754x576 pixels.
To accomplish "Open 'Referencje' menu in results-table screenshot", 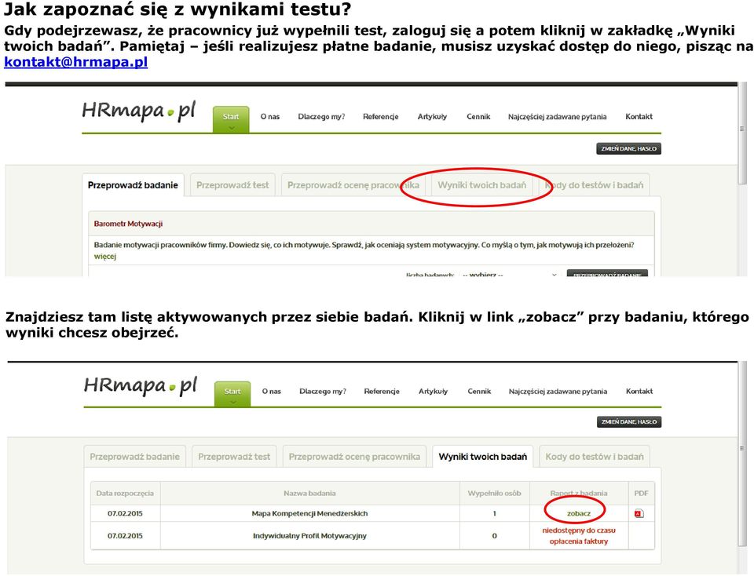I will 382,392.
